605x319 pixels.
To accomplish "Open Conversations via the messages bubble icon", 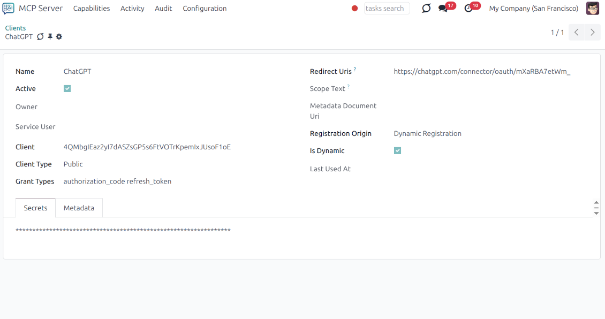I will [443, 8].
